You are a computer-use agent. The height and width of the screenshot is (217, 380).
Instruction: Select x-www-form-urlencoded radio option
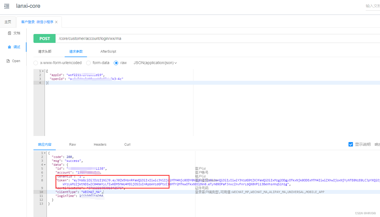click(x=36, y=63)
